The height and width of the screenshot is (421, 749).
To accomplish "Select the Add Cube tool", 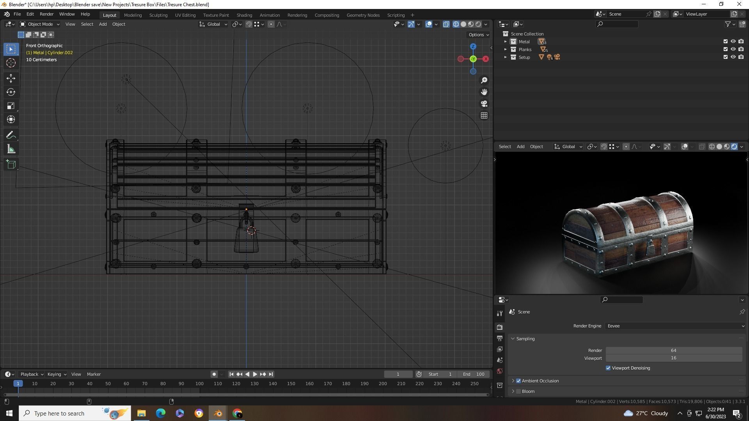I will click(11, 165).
